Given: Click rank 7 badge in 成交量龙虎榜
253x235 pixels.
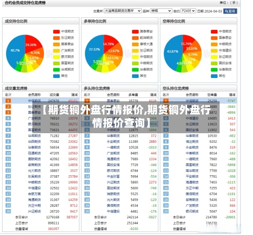Looking at the screenshot, I should (x=8, y=136).
